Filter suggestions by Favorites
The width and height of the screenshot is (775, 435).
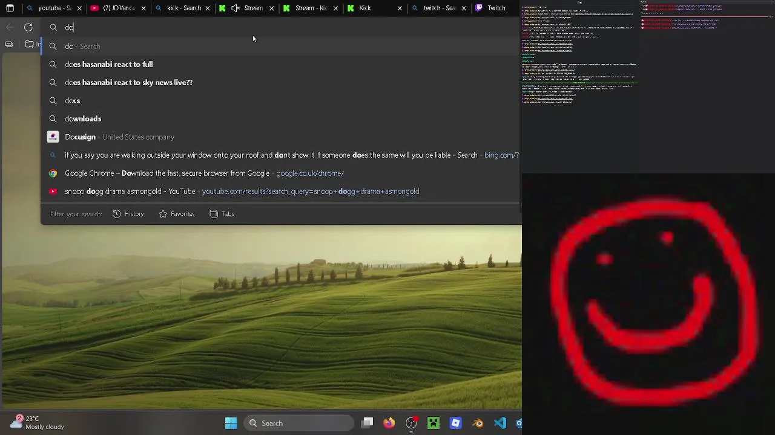[x=177, y=214]
